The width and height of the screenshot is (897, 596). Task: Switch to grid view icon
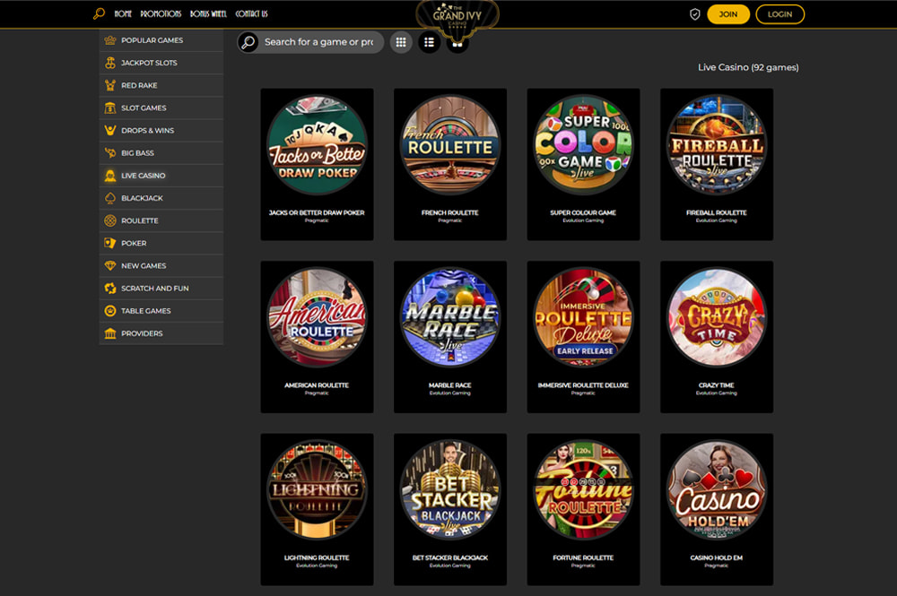point(401,42)
